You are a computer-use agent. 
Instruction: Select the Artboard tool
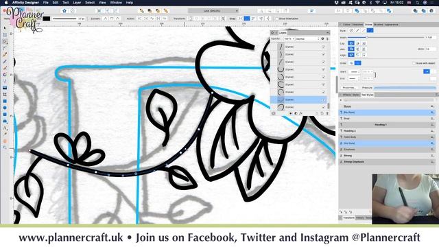[x=5, y=35]
